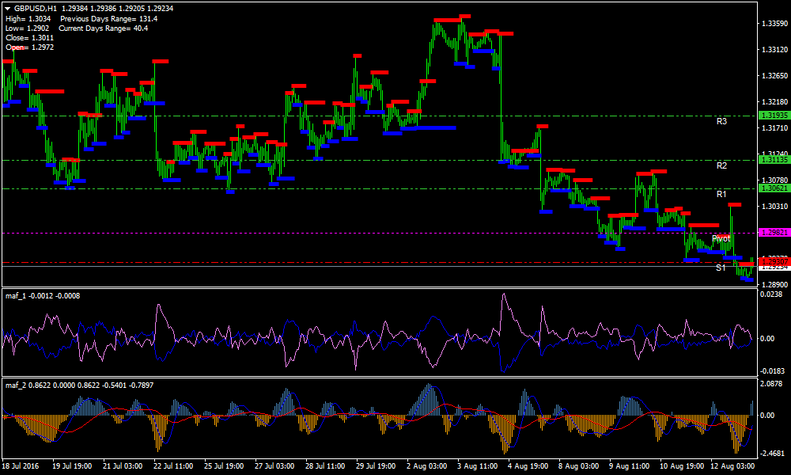Select the green 1.30621 price tag
791x475 pixels.
click(x=774, y=188)
